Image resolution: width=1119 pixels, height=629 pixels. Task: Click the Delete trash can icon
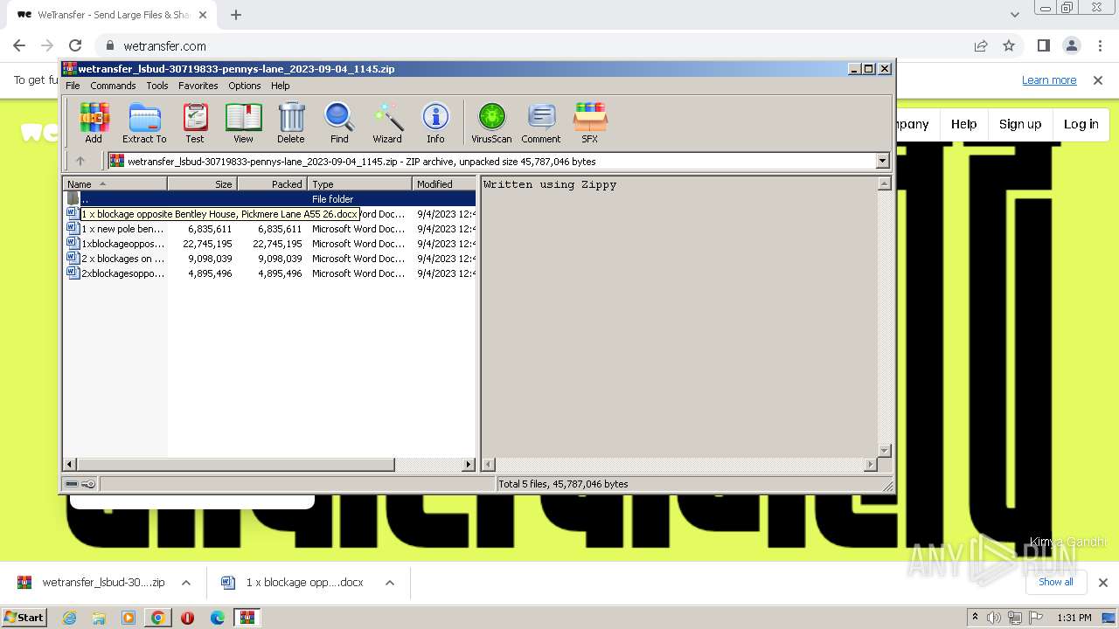291,122
